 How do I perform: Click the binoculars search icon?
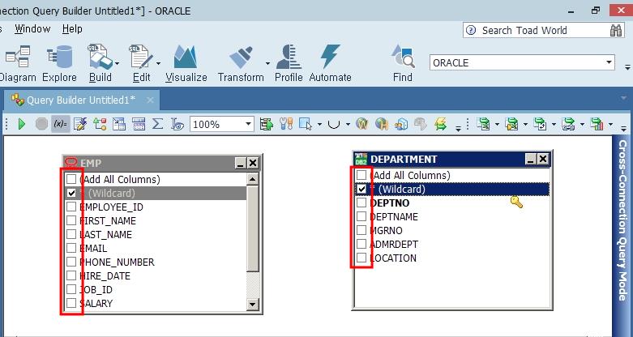point(616,30)
